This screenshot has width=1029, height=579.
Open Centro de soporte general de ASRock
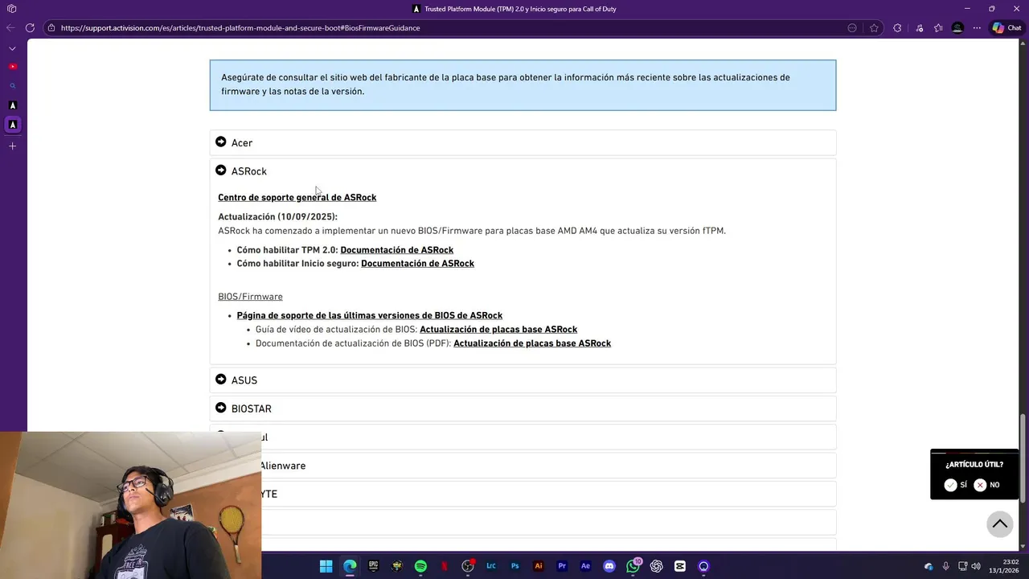(x=297, y=197)
